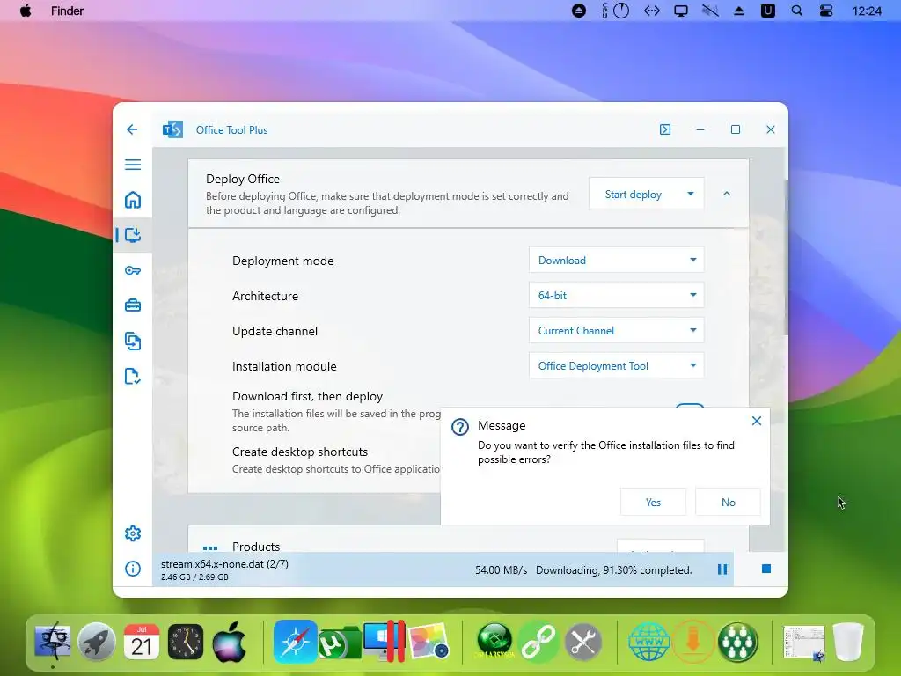Open Spotlight search in the menu bar
The image size is (901, 676).
click(796, 11)
